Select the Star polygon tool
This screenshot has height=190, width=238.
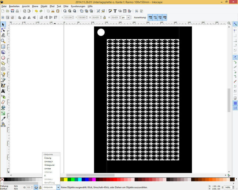click(3, 63)
